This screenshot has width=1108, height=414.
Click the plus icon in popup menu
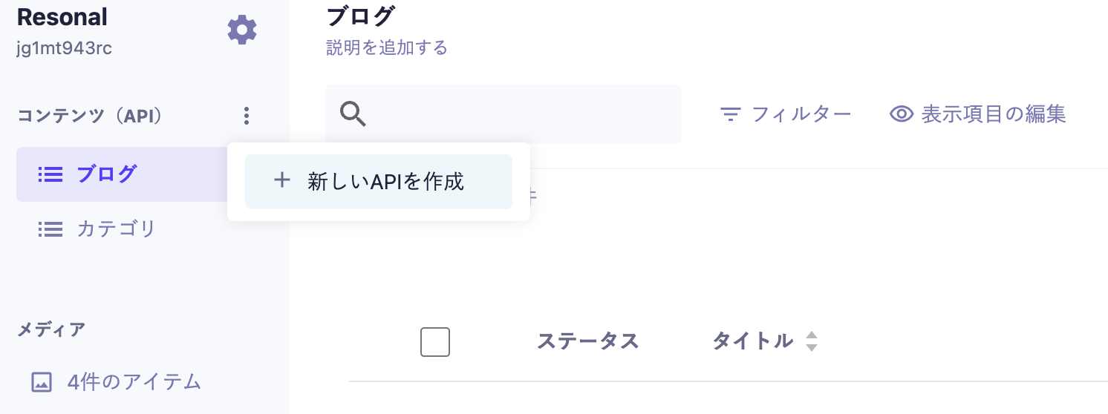click(281, 180)
